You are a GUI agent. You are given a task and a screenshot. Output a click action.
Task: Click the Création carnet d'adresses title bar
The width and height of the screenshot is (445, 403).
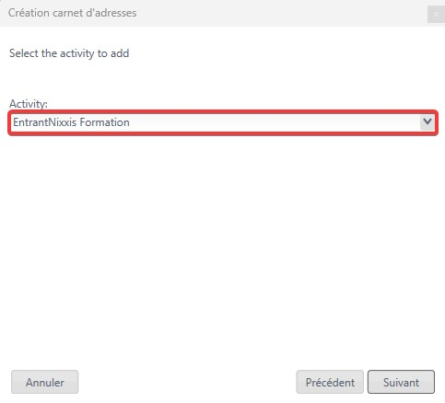222,13
